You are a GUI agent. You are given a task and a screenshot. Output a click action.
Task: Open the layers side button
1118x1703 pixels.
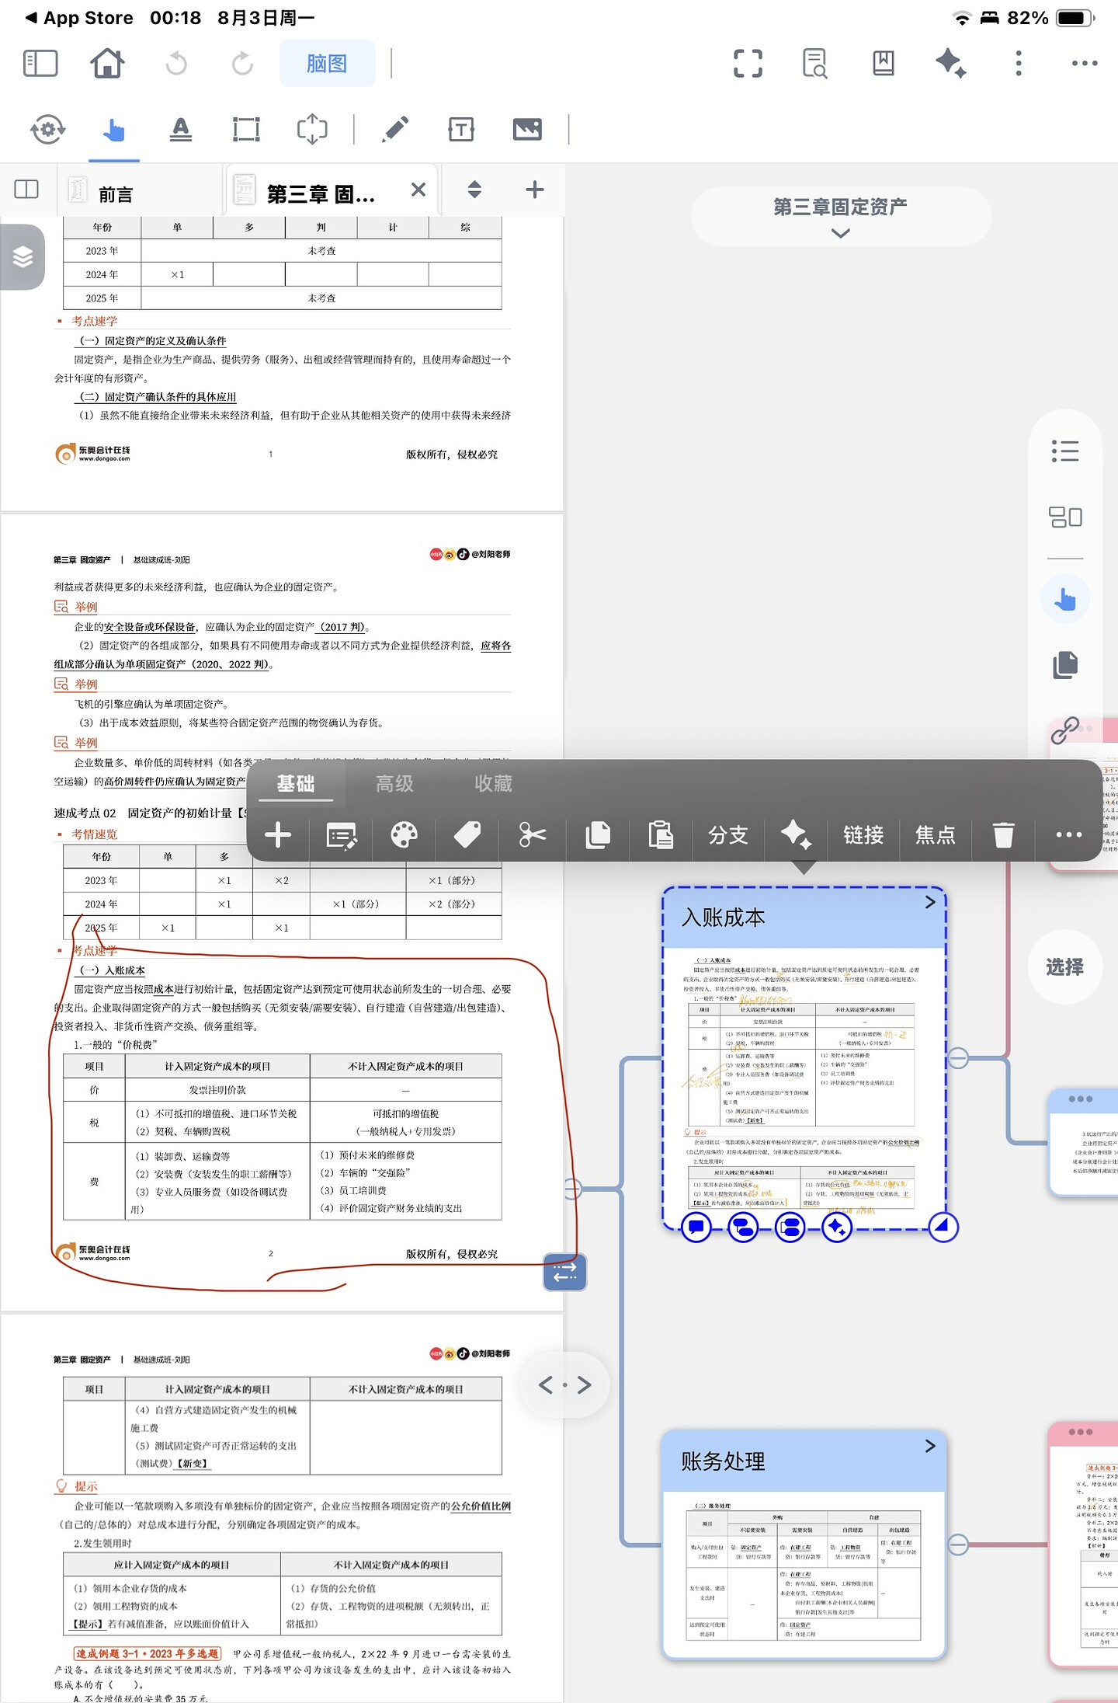click(x=23, y=256)
